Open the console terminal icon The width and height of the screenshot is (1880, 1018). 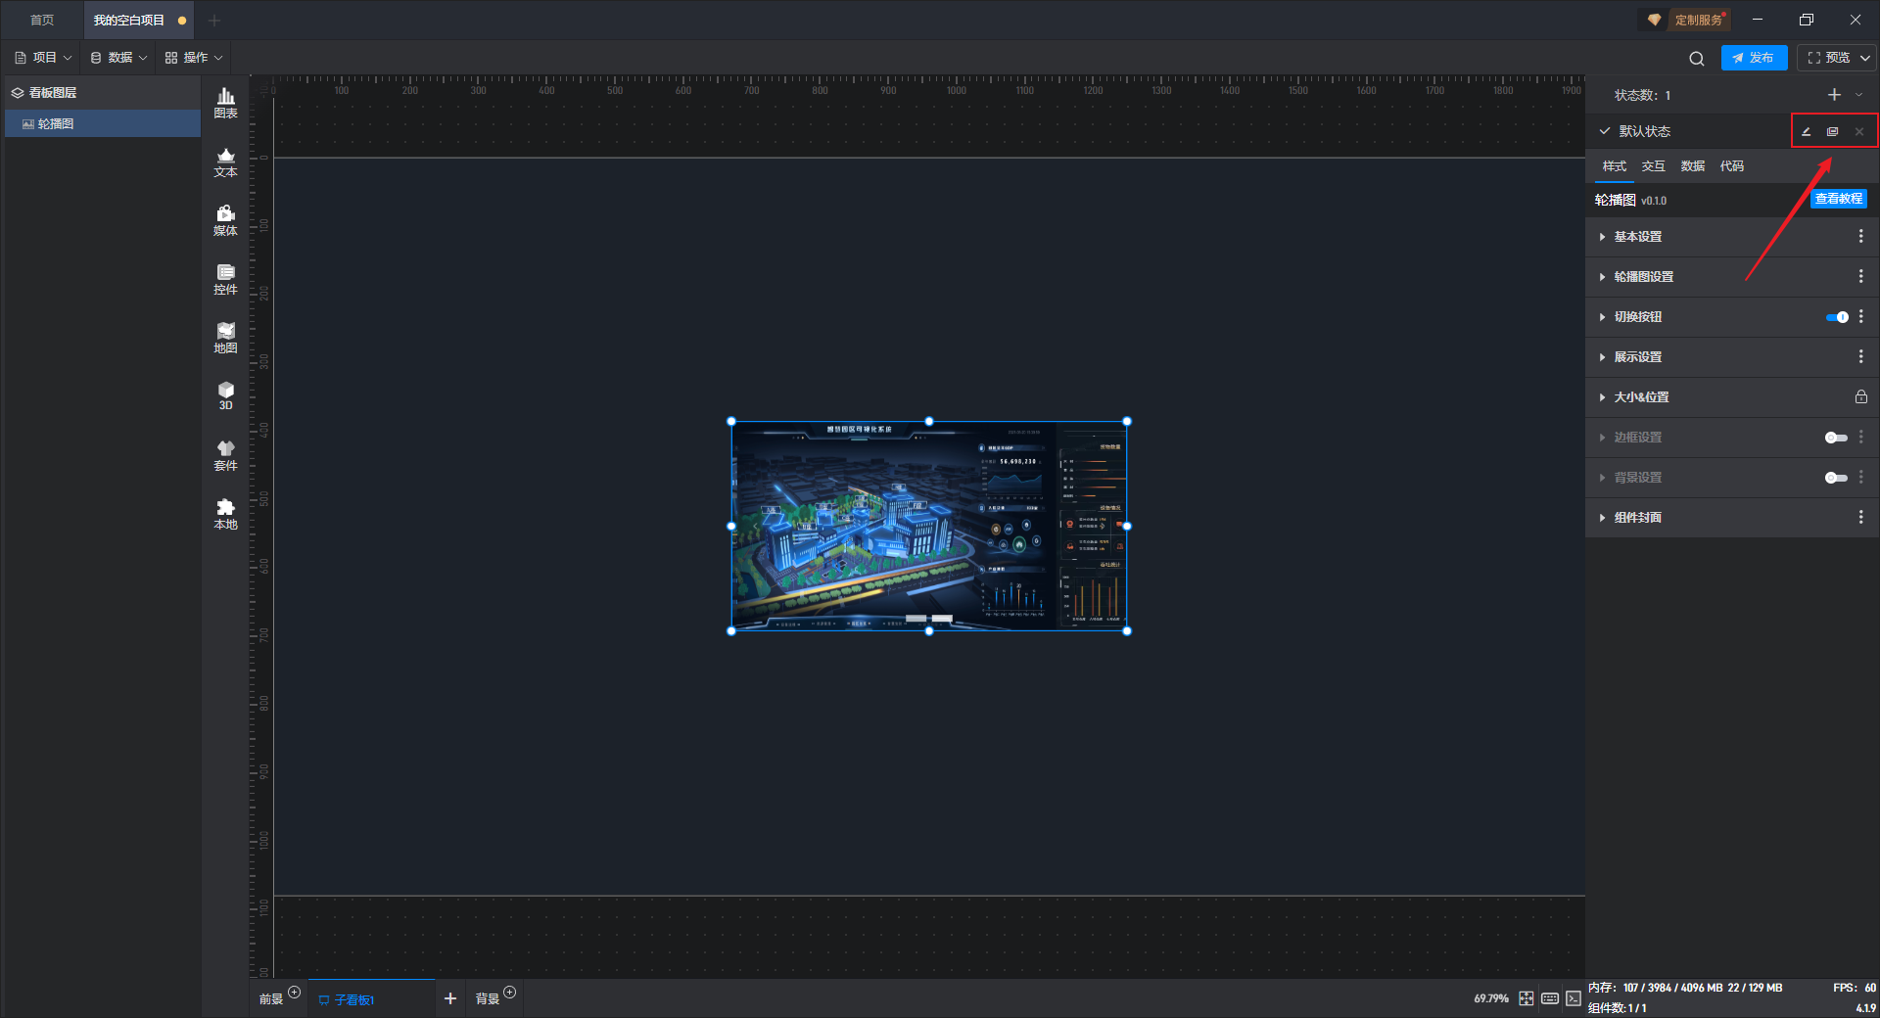pos(1574,998)
